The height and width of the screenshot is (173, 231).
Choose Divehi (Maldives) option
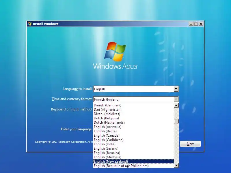[x=134, y=114]
